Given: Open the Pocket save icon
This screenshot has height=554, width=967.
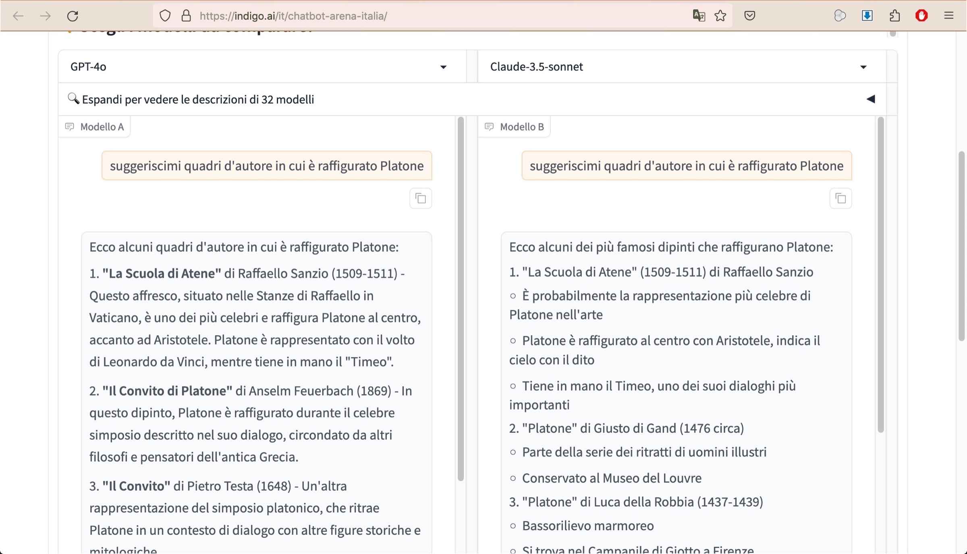Looking at the screenshot, I should [749, 16].
